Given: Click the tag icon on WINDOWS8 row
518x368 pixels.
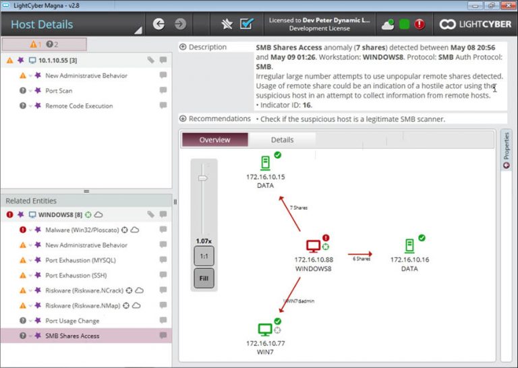Looking at the screenshot, I should [150, 214].
